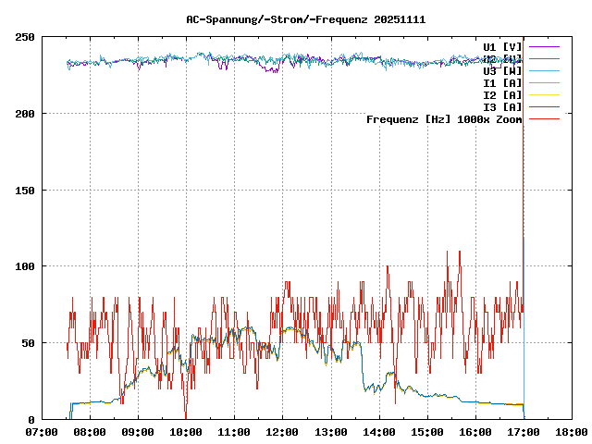The image size is (592, 444).
Task: Select the 100 y-axis value
Action: point(25,266)
